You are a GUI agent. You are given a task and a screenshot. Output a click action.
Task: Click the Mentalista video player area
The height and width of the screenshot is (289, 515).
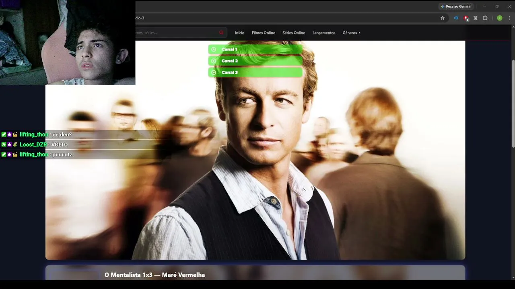(255, 150)
